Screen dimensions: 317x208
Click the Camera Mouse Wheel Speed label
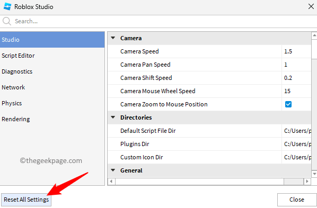pyautogui.click(x=158, y=91)
